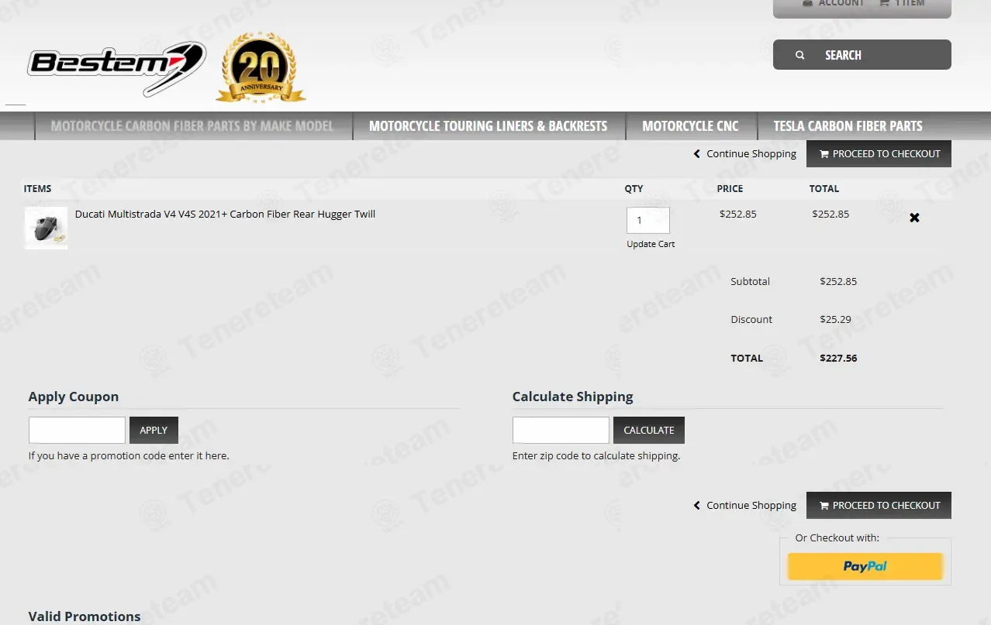The image size is (991, 625).
Task: Click the $252.85 value in the PRICE column
Action: 737,214
